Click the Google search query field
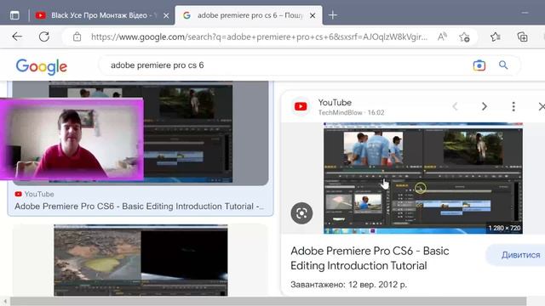 coord(285,65)
